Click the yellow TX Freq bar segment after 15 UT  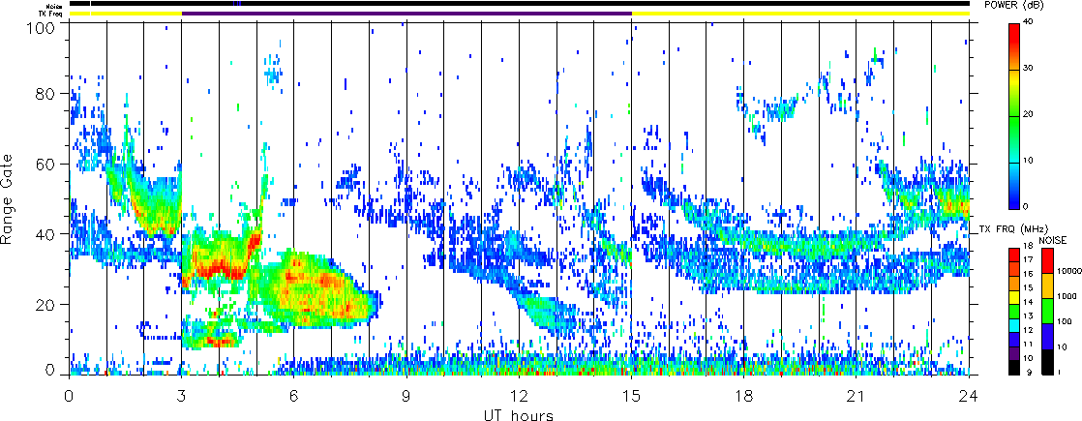(x=800, y=14)
